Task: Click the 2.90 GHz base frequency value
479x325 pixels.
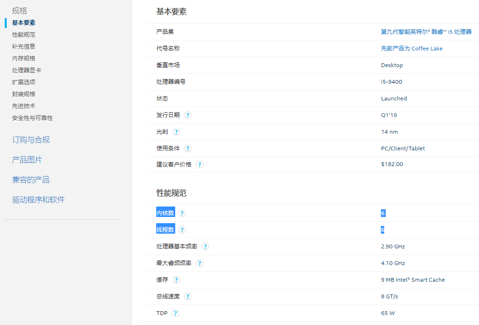Action: click(393, 246)
